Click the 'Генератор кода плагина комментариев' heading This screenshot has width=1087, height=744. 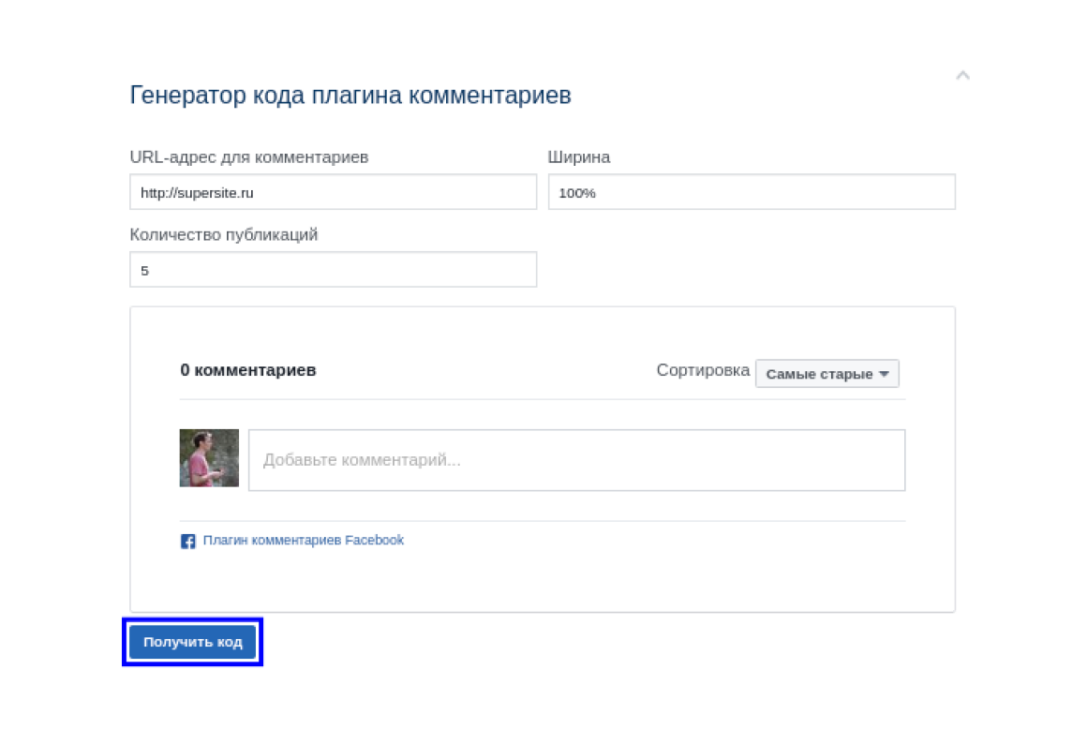pos(350,95)
